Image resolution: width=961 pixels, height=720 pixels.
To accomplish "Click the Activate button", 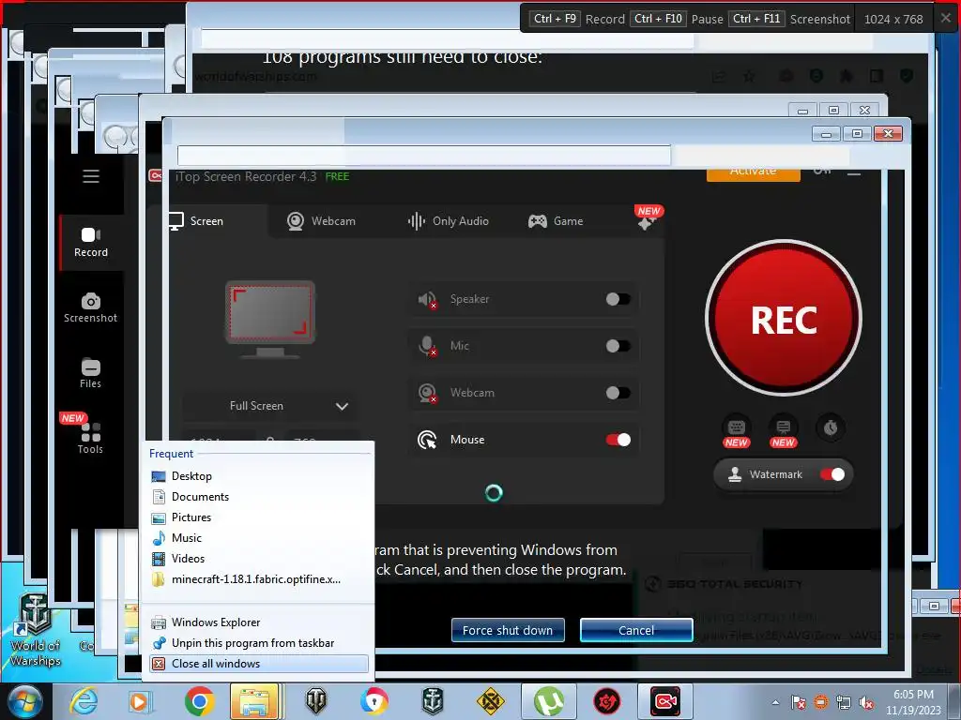I will [754, 174].
